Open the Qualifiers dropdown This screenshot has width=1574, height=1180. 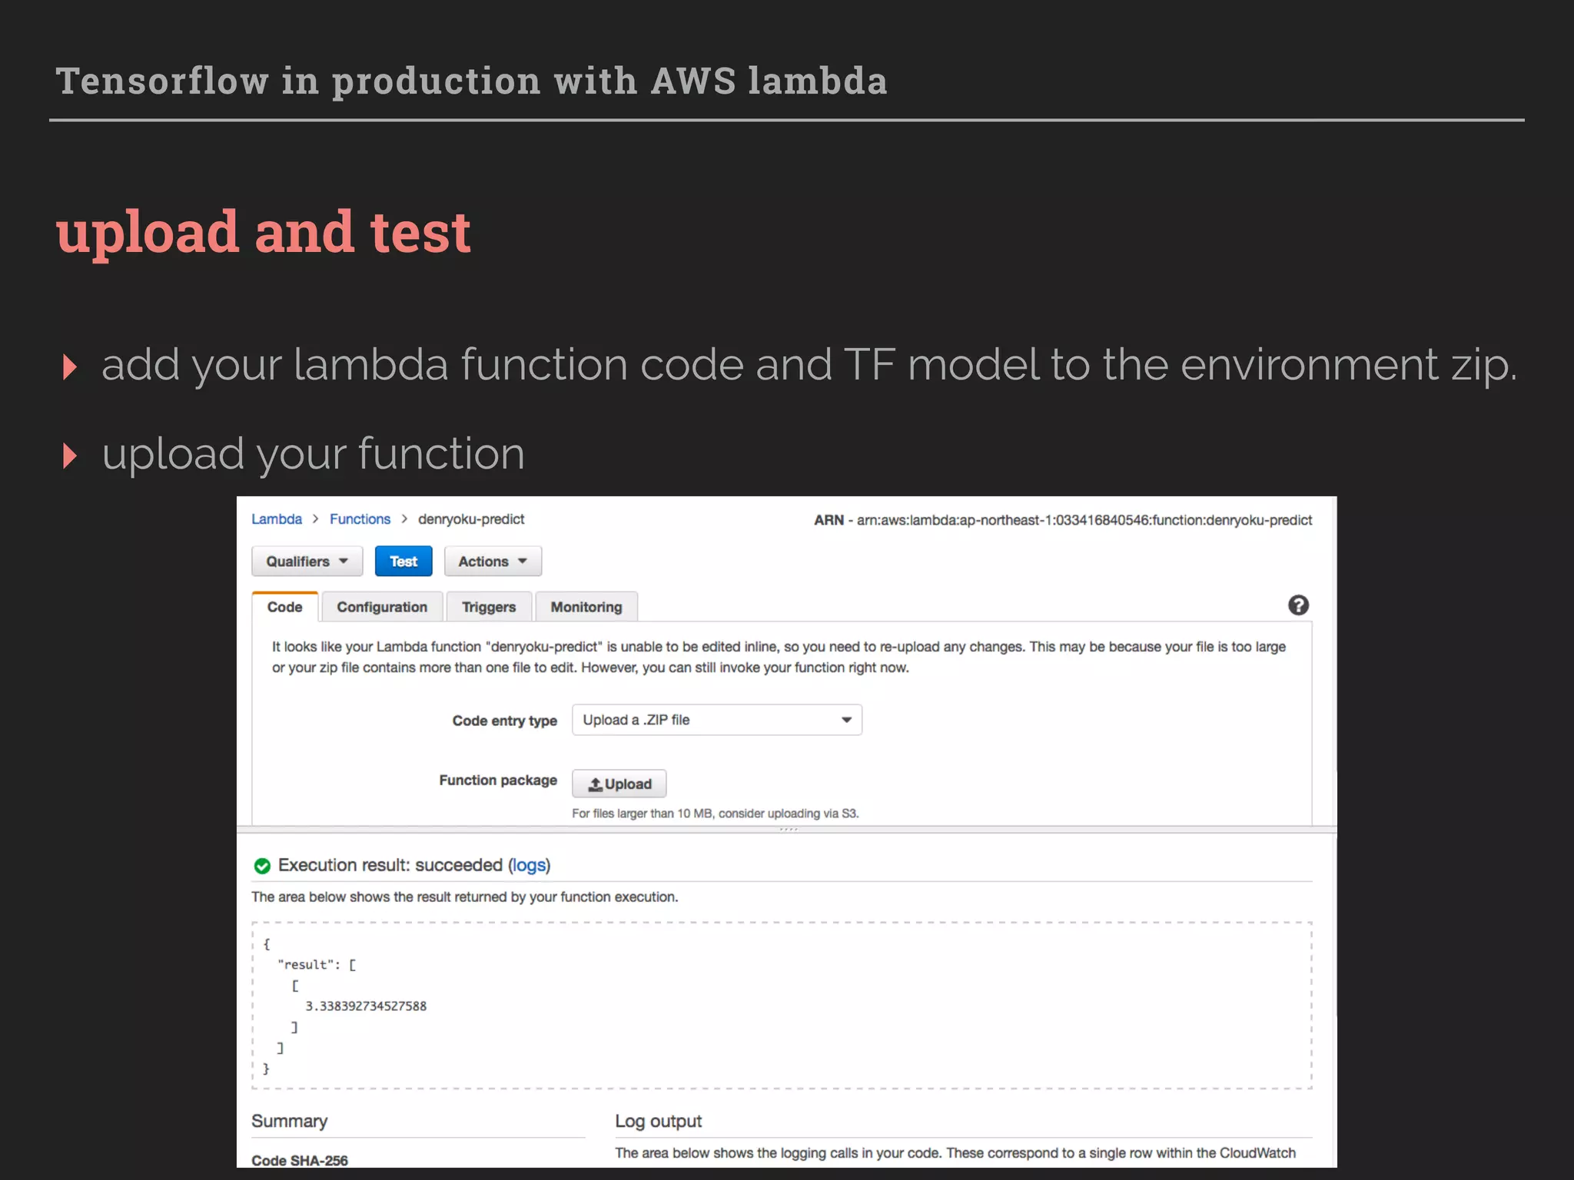click(x=307, y=562)
